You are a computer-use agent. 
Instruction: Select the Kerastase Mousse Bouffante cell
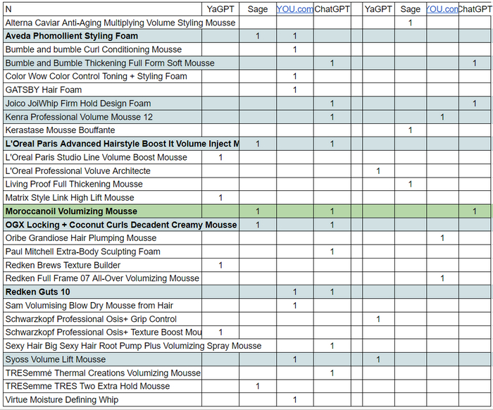[103, 130]
